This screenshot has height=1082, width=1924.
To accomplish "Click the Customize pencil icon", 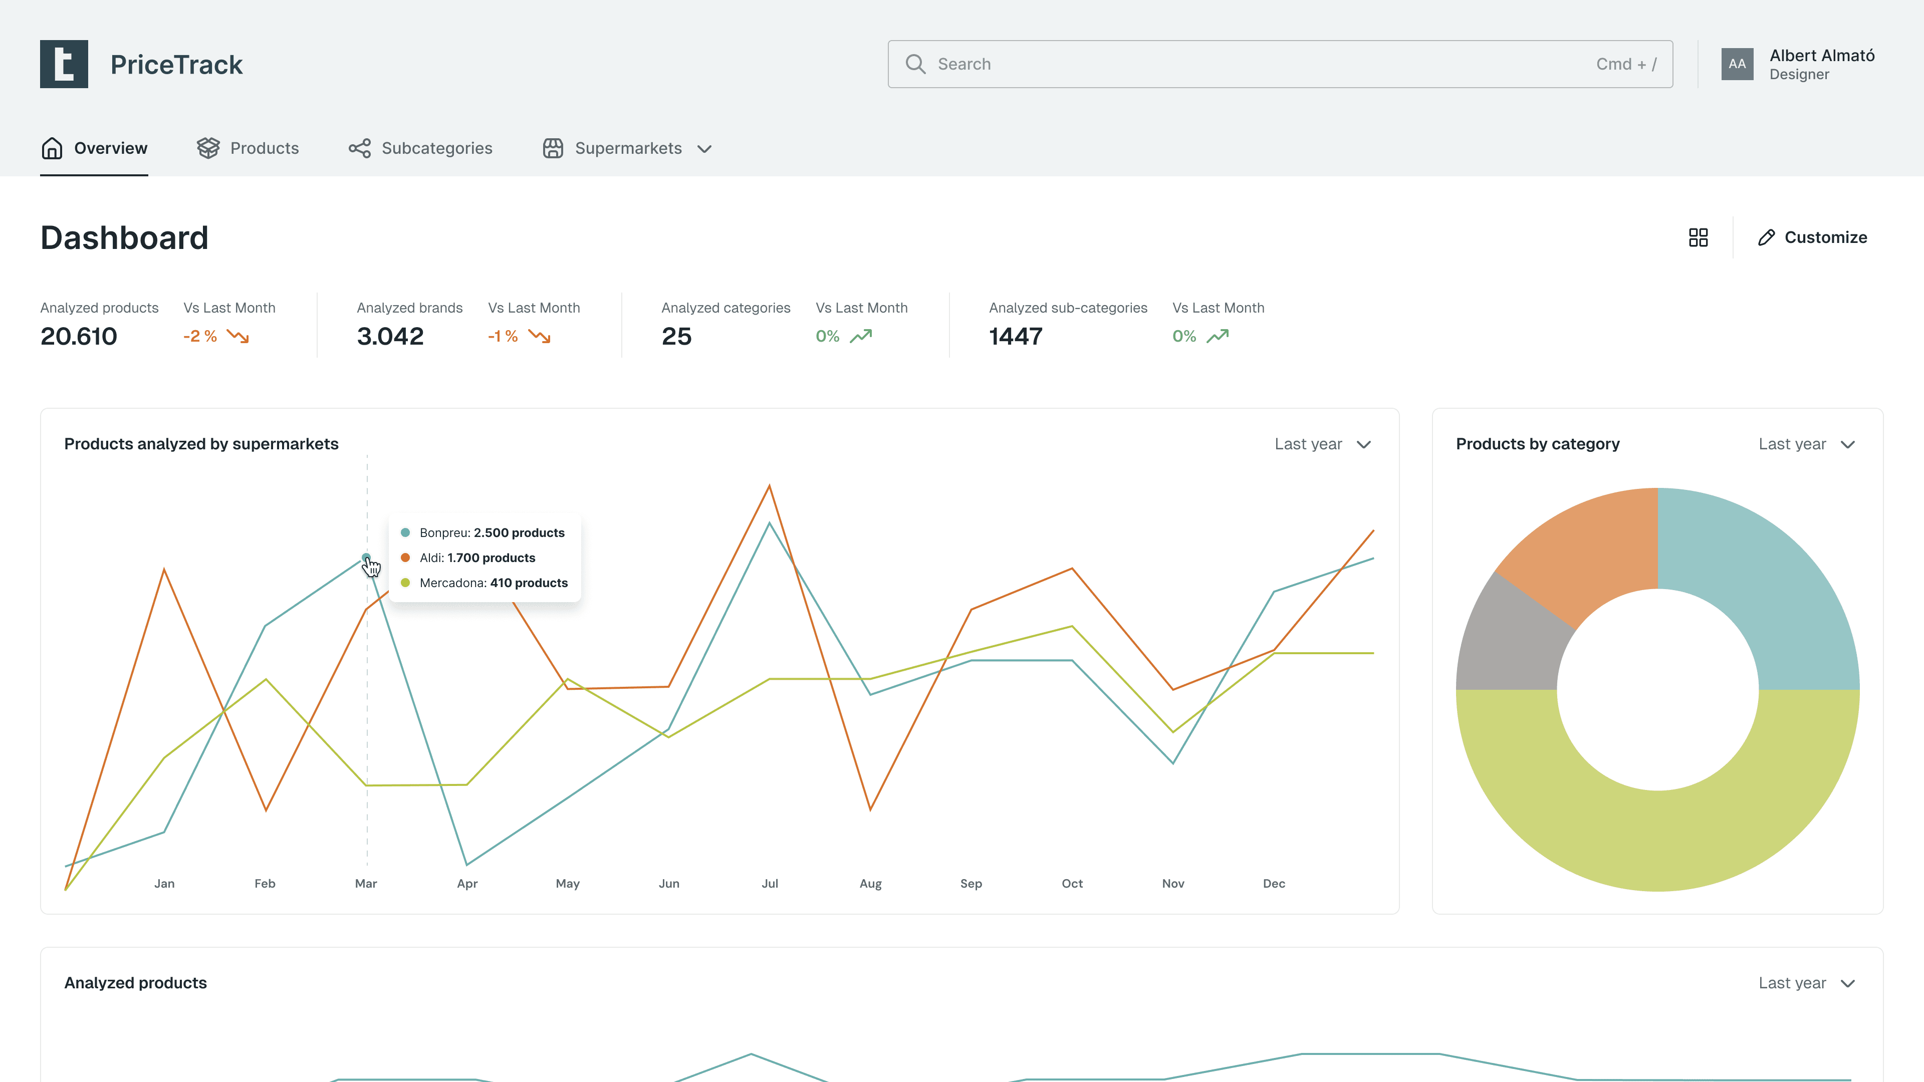I will click(1766, 237).
